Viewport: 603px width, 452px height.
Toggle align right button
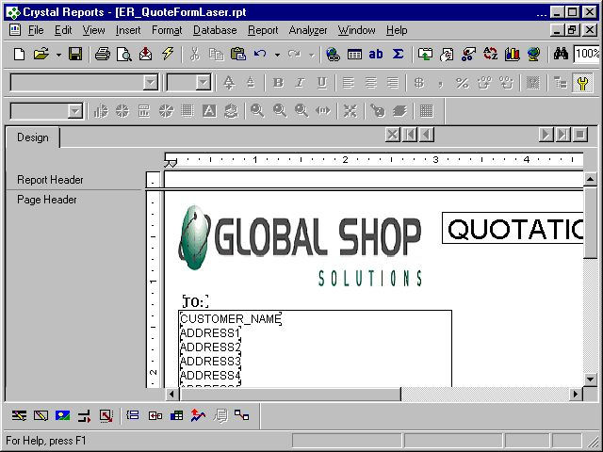tap(392, 83)
